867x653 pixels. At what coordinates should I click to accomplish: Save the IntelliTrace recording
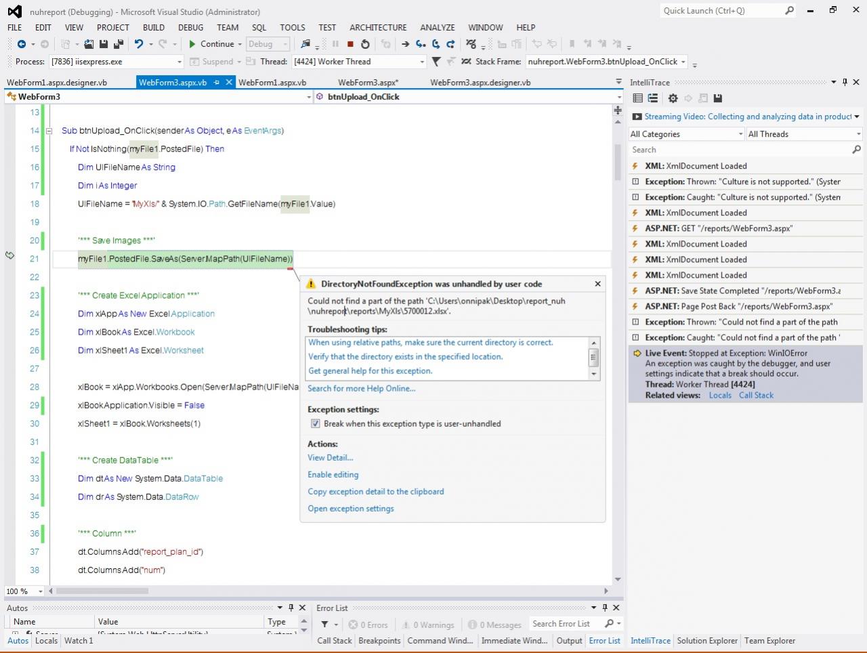tap(718, 98)
